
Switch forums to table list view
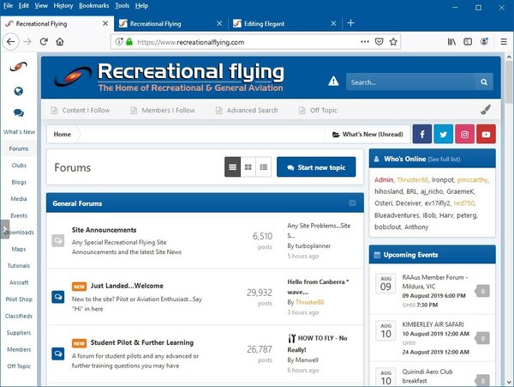coord(264,166)
